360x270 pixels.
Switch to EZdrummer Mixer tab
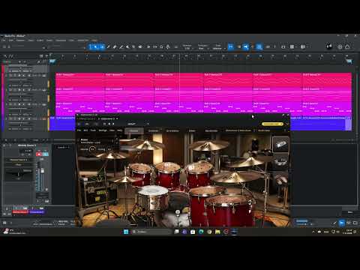coord(192,130)
